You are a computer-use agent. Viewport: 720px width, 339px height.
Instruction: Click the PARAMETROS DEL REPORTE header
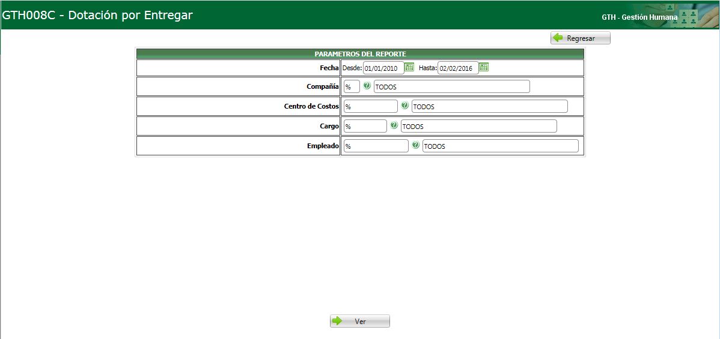(360, 53)
